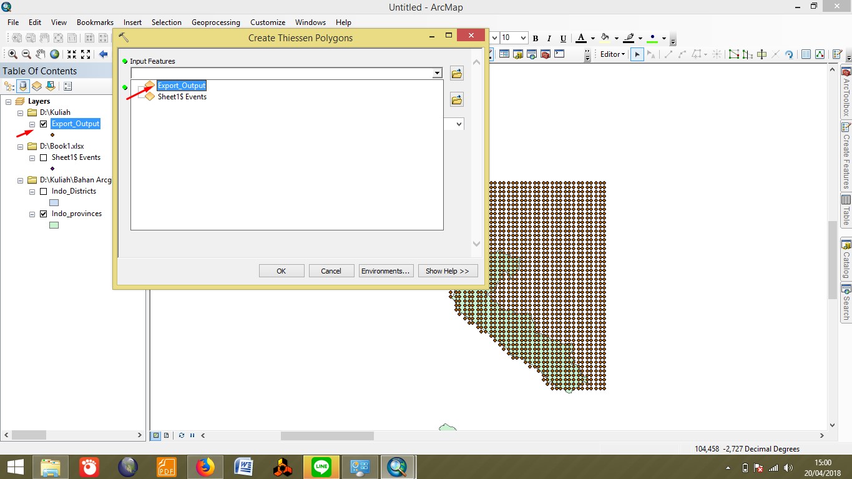Image resolution: width=852 pixels, height=479 pixels.
Task: Click Indo_Districts blue symbol swatch
Action: (54, 203)
